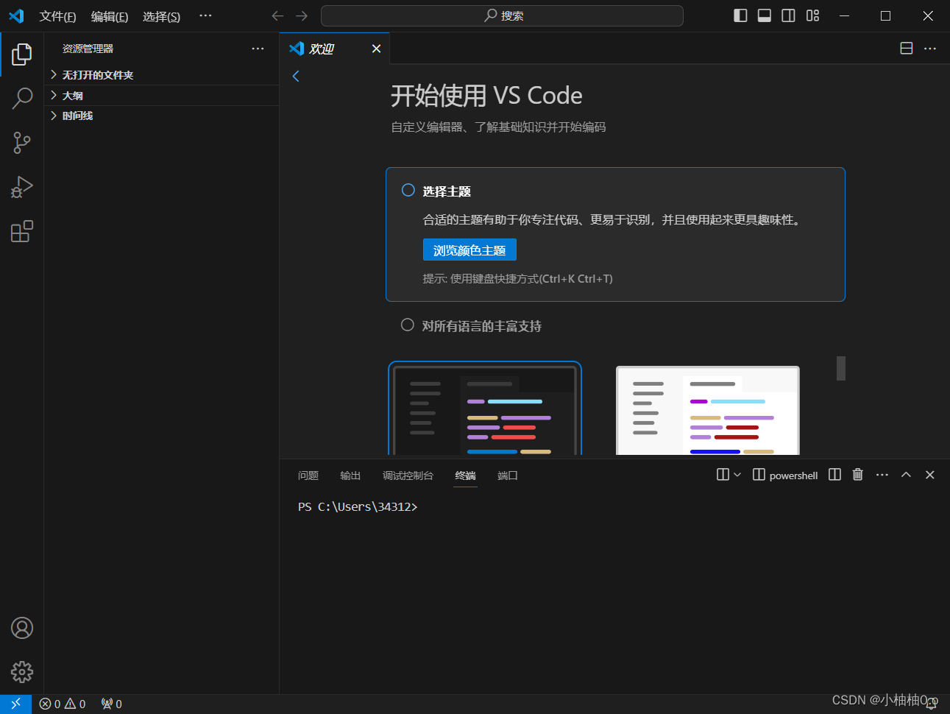Select the 对所有语言的丰富支持 step circle
This screenshot has width=950, height=714.
point(408,325)
